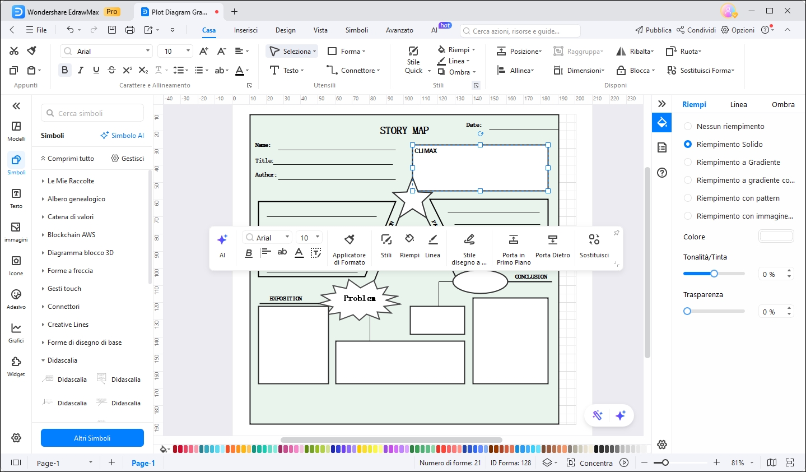Viewport: 806px width, 472px height.
Task: Click the Cerca simboli search field
Action: 92,113
